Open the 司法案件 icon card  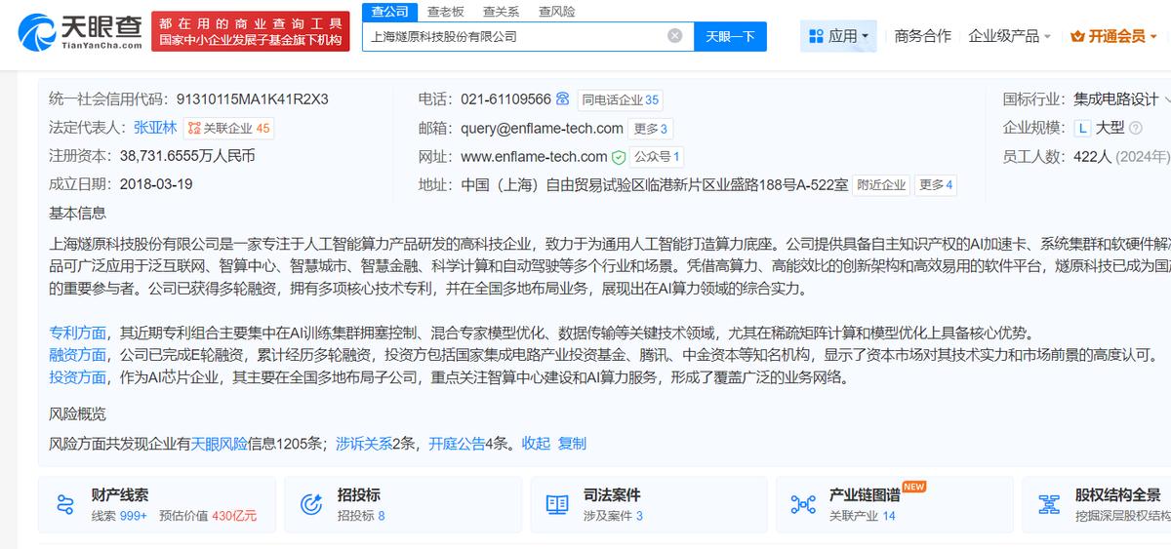click(557, 504)
